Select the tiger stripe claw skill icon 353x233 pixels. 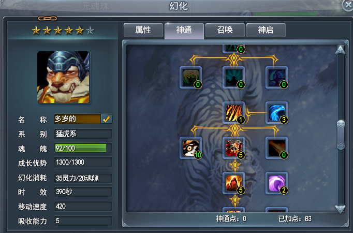tap(234, 112)
